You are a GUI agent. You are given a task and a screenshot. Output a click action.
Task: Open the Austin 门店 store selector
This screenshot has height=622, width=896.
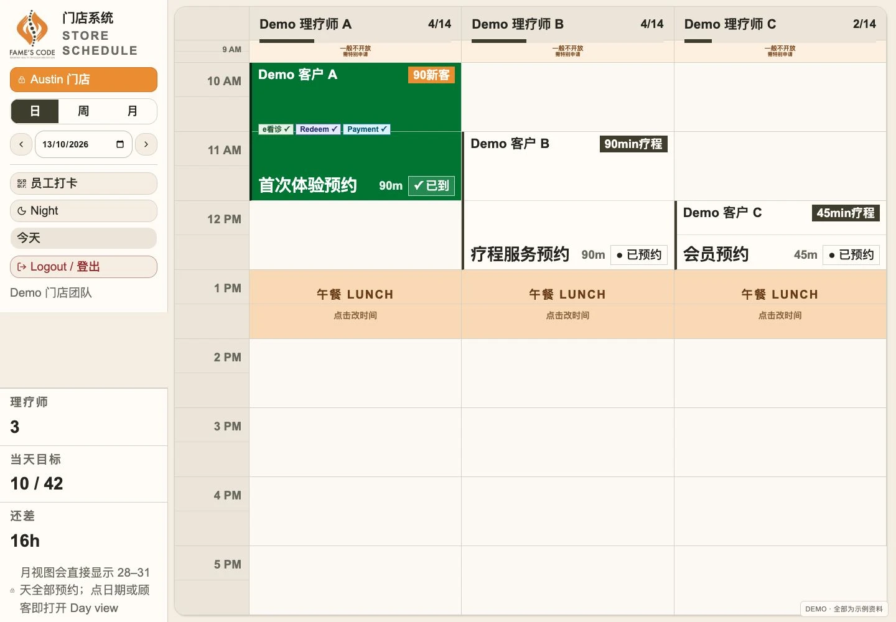click(x=83, y=80)
